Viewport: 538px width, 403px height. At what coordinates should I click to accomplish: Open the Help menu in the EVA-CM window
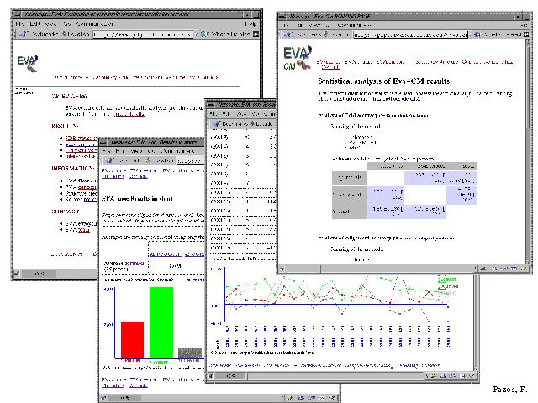[523, 25]
